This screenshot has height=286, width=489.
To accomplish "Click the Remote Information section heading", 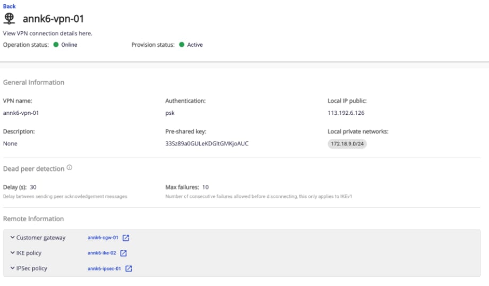I will 33,219.
